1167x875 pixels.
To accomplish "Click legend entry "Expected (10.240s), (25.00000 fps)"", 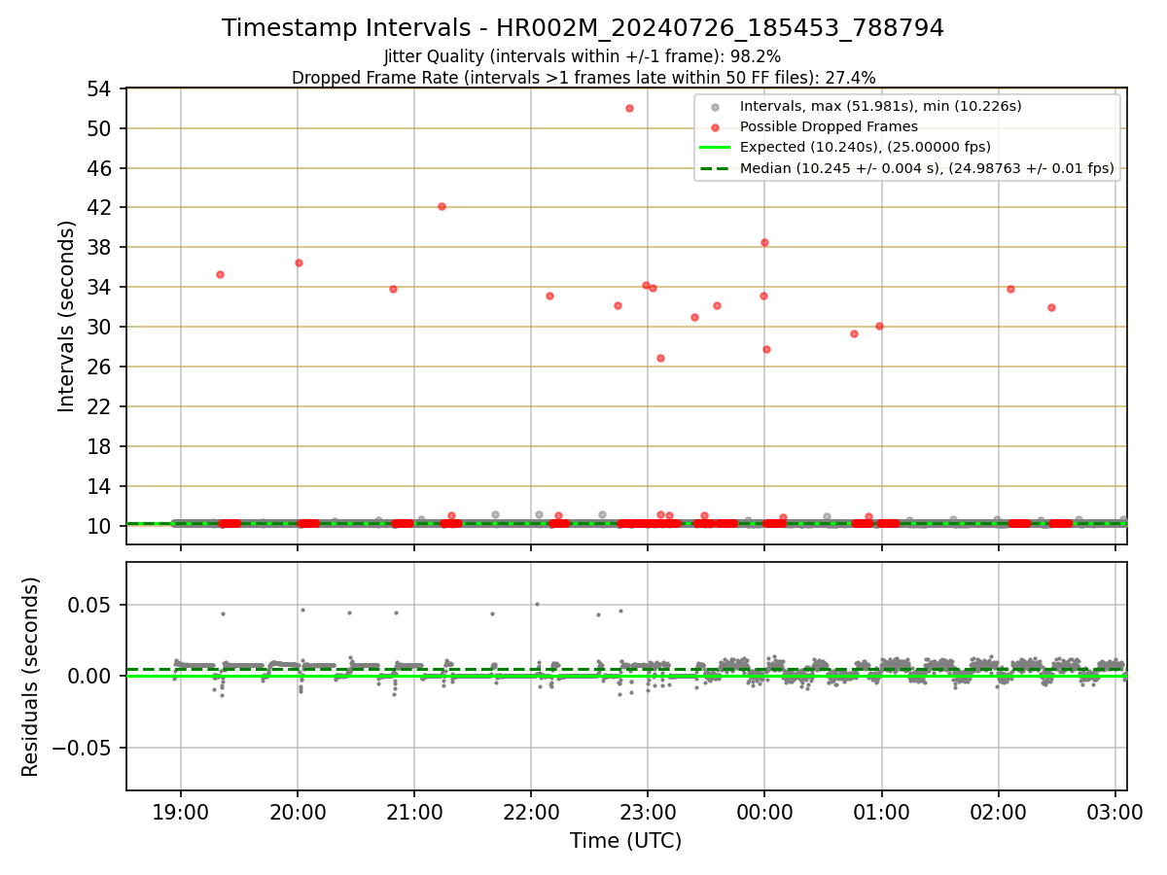I will (866, 148).
